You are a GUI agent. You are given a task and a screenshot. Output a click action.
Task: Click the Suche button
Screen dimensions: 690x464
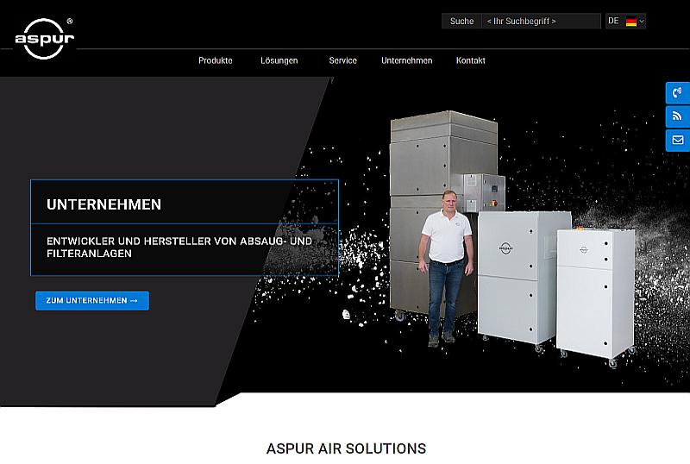(461, 22)
